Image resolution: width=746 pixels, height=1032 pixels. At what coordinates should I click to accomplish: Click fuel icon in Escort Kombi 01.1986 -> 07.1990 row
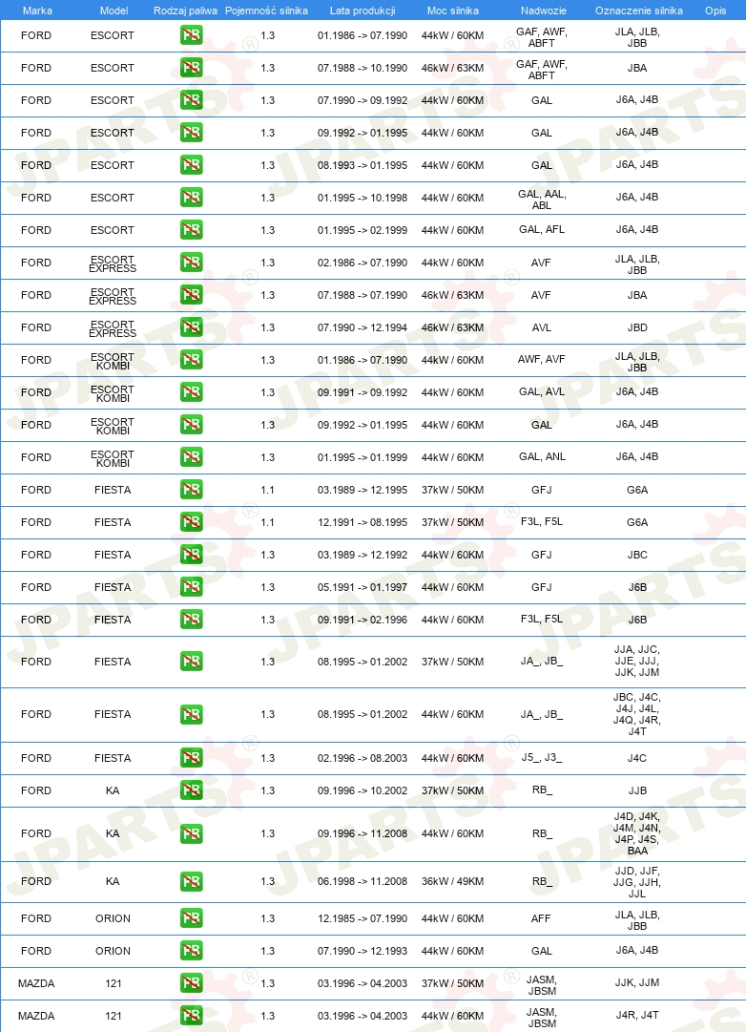(192, 359)
